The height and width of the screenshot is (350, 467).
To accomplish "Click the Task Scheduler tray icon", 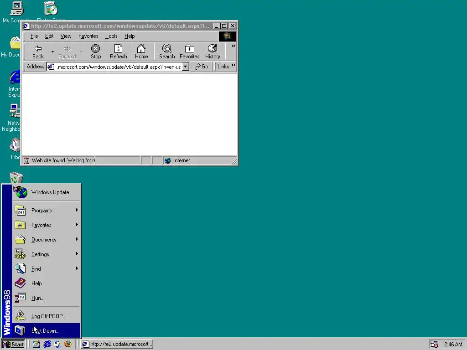I will [434, 345].
